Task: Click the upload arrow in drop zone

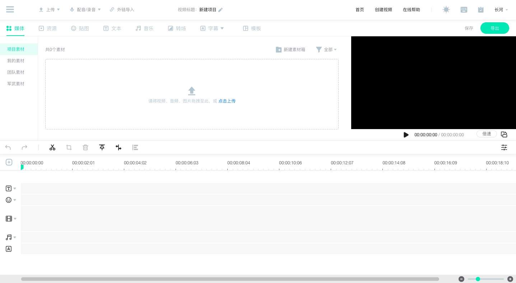Action: pyautogui.click(x=192, y=91)
